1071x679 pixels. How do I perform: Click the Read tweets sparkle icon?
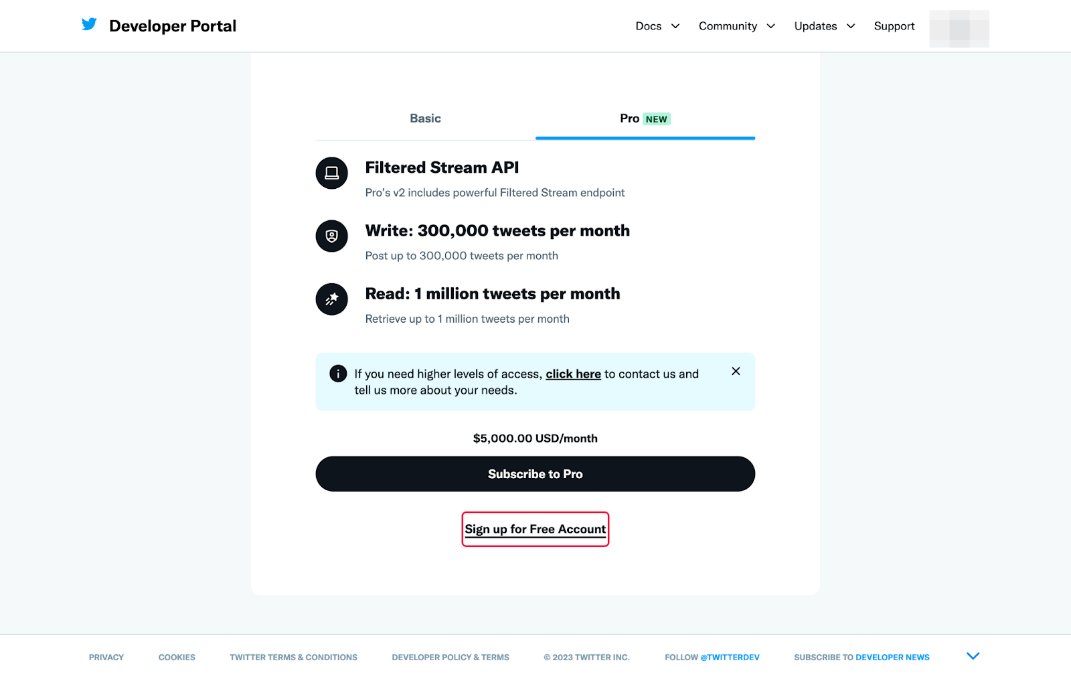tap(331, 299)
